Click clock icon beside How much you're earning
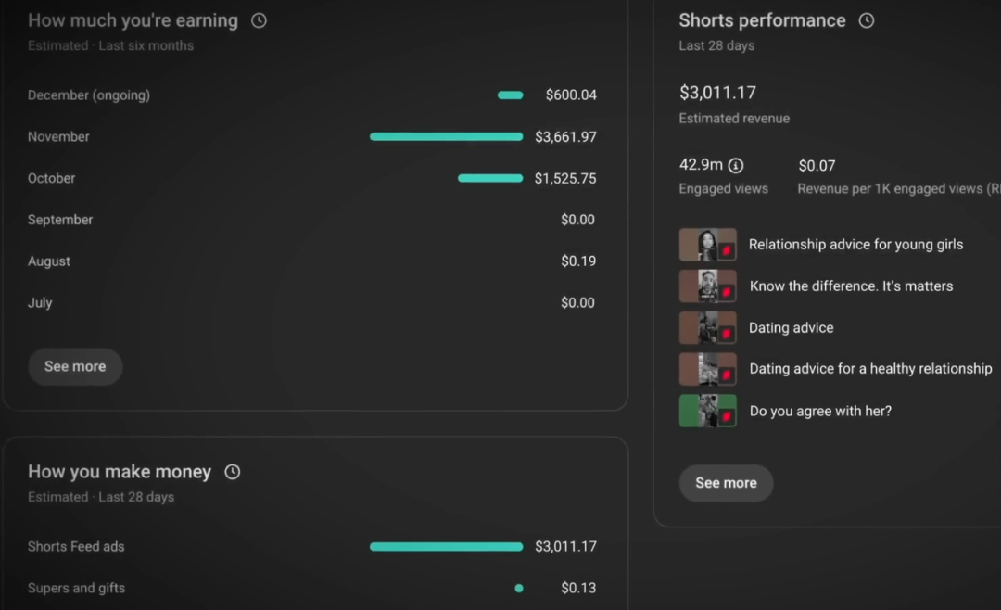This screenshot has height=610, width=1001. pyautogui.click(x=259, y=20)
